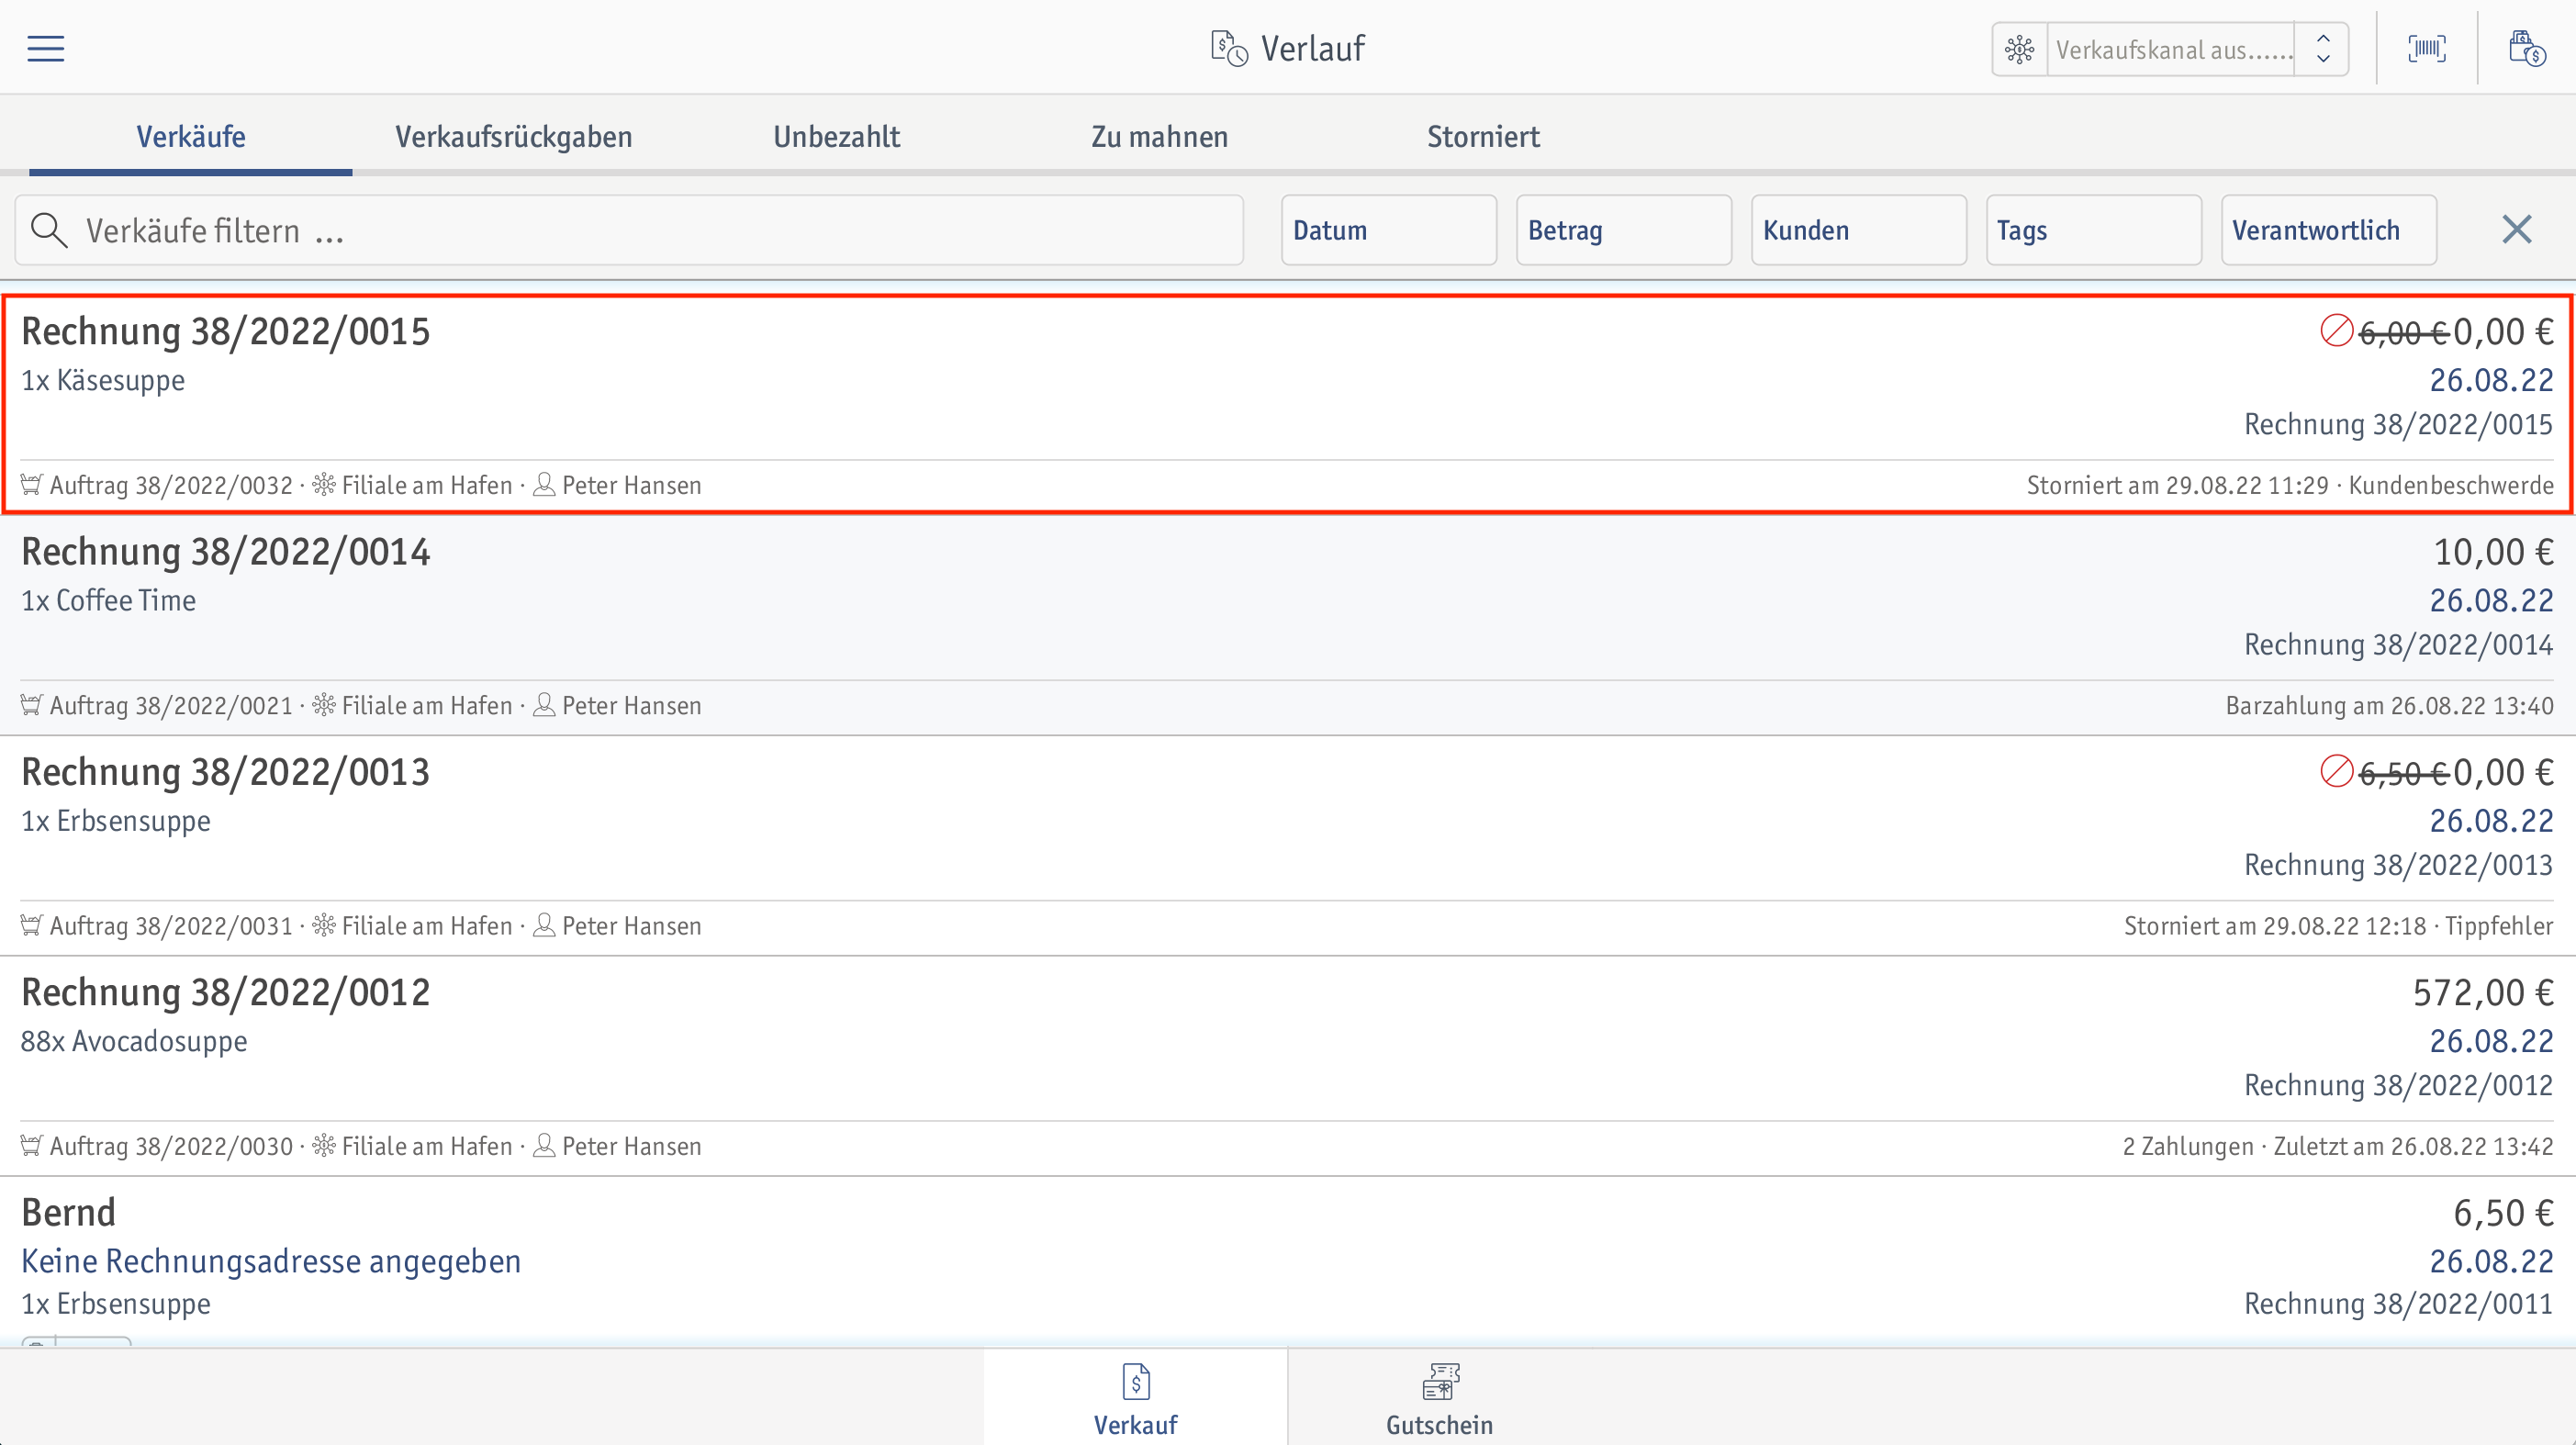Focus the Verkäufe filtern search field

point(629,230)
